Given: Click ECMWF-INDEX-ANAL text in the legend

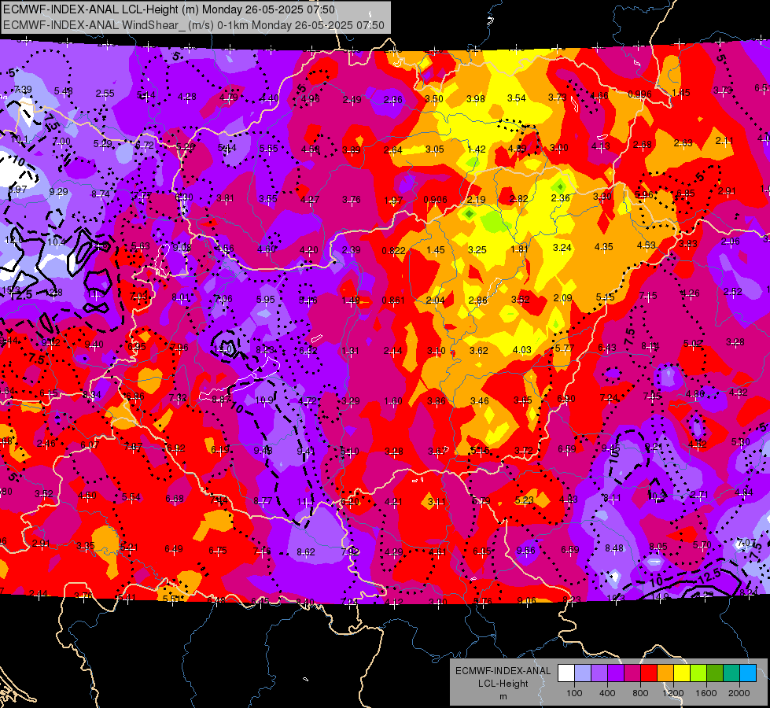Looking at the screenshot, I should tap(503, 671).
